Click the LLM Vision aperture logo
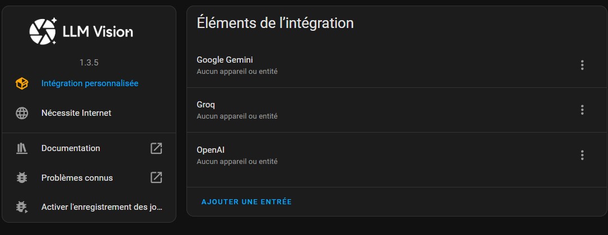Screen dimensions: 608x235 coord(43,31)
